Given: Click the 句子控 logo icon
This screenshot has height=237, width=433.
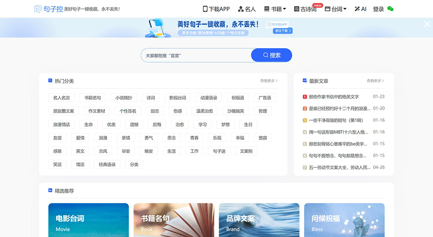Looking at the screenshot, I should pos(37,8).
